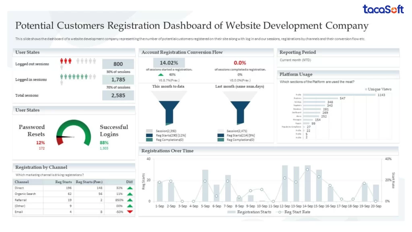The width and height of the screenshot is (412, 232).
Task: Click the green arrow next to Organic Search diff
Action: point(130,194)
